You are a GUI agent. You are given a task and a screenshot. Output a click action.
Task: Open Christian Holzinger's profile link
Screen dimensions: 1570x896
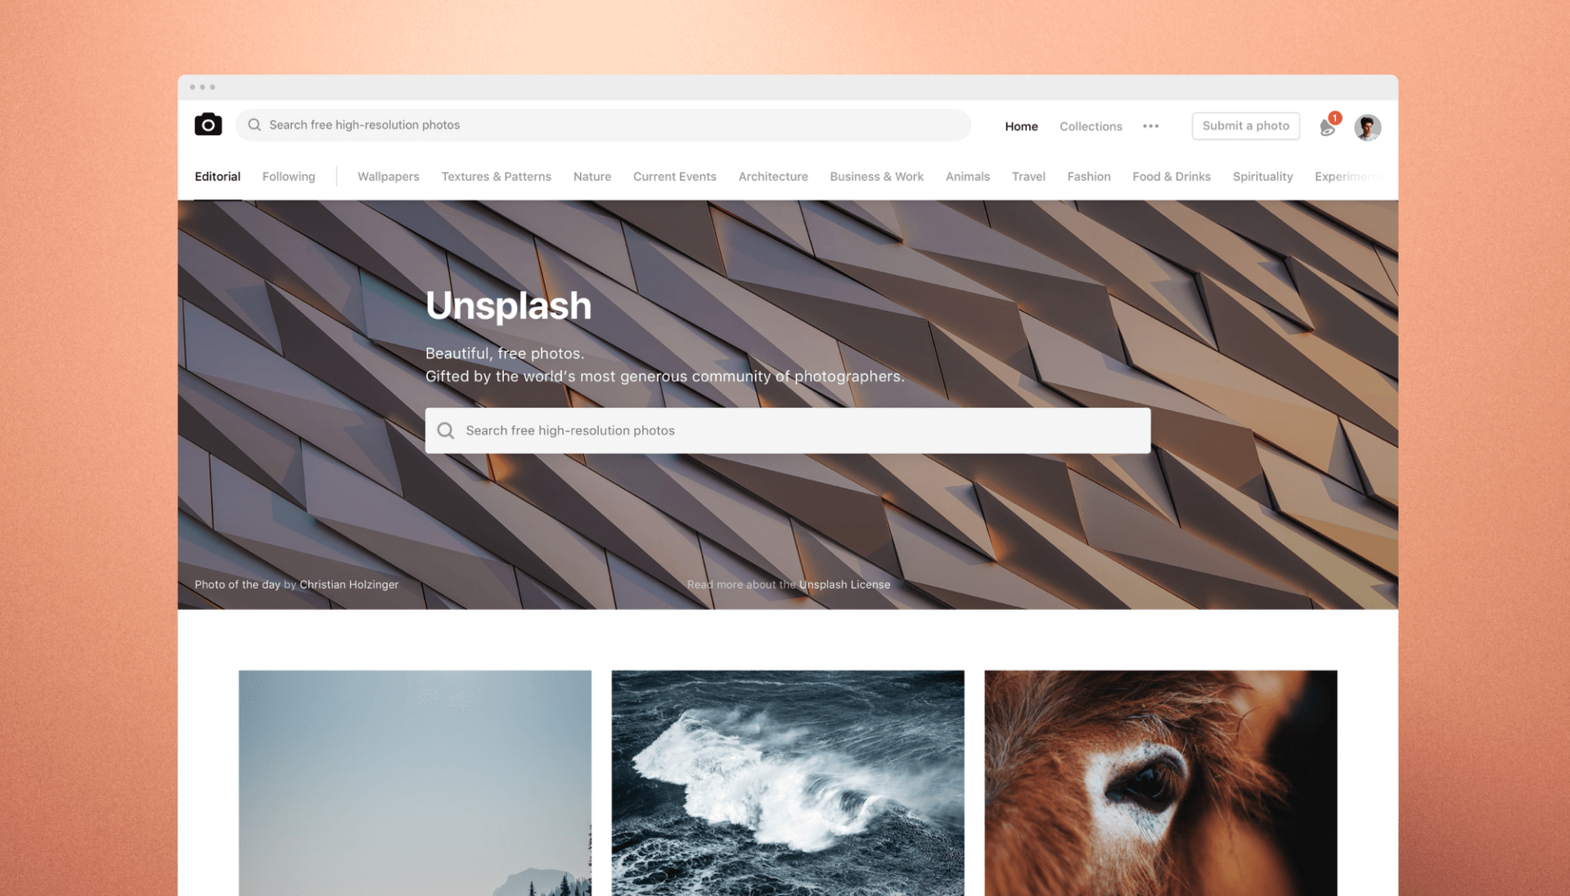pyautogui.click(x=349, y=584)
